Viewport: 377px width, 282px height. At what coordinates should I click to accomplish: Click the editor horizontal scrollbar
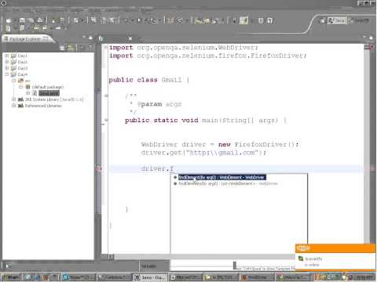(202, 257)
